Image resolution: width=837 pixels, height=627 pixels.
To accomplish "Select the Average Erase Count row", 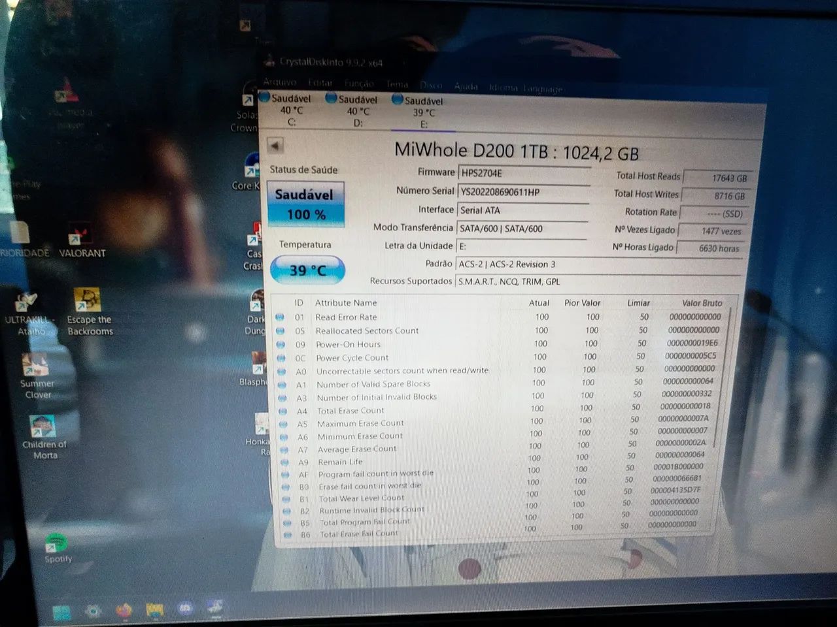I will click(x=496, y=448).
